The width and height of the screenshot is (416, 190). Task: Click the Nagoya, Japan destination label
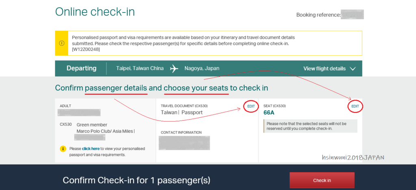[202, 68]
